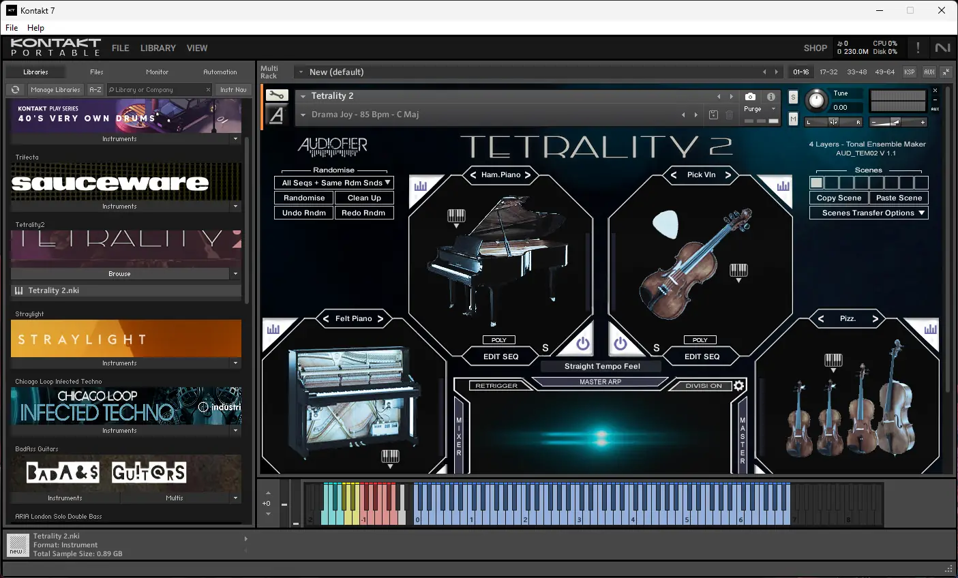Screen dimensions: 958x578
Task: Open the instrument edit wrench icon
Action: point(276,95)
